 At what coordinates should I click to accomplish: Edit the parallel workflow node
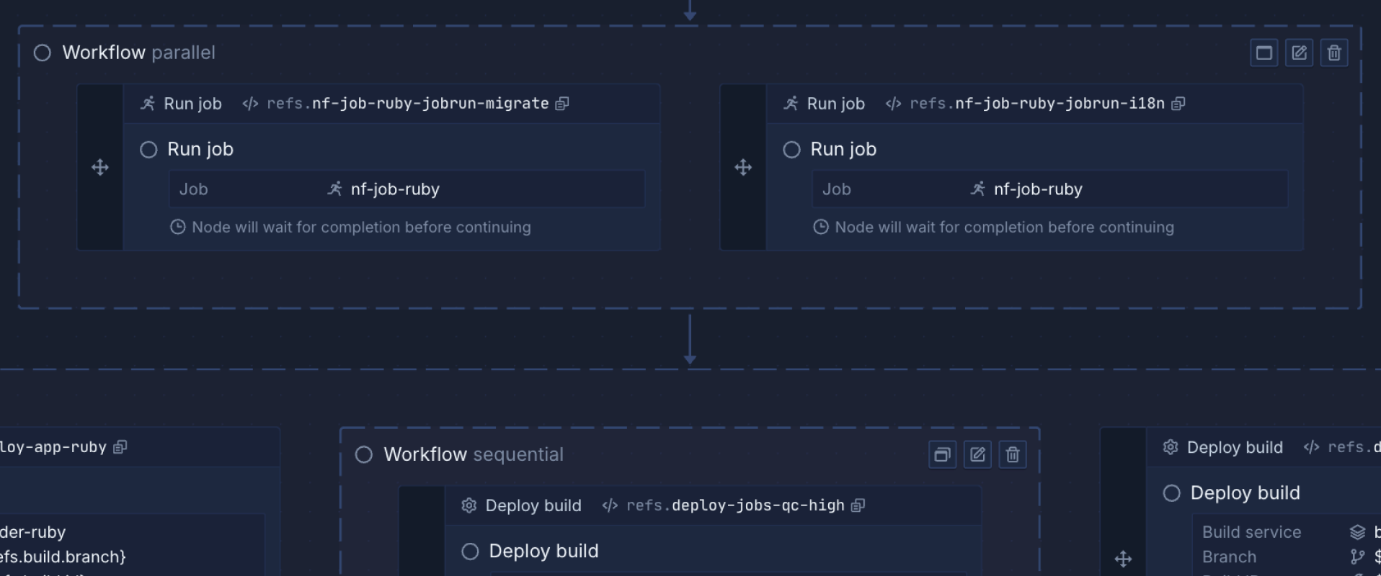[x=1299, y=53]
